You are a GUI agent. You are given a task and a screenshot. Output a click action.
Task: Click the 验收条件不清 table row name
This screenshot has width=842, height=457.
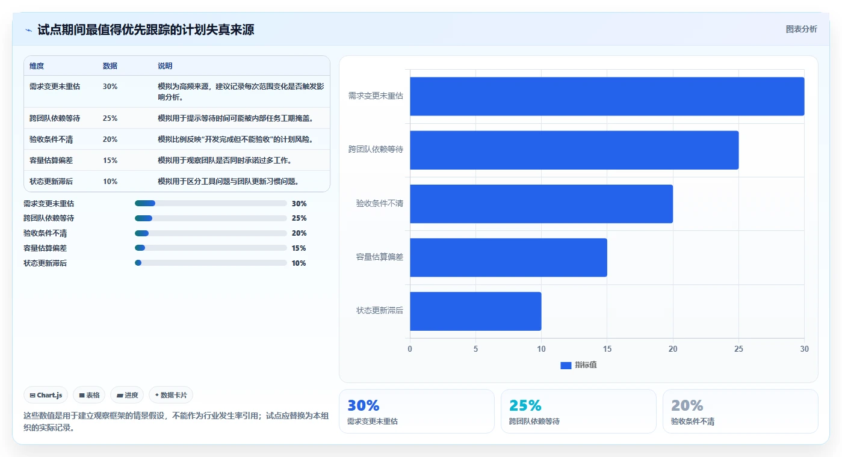pyautogui.click(x=51, y=140)
